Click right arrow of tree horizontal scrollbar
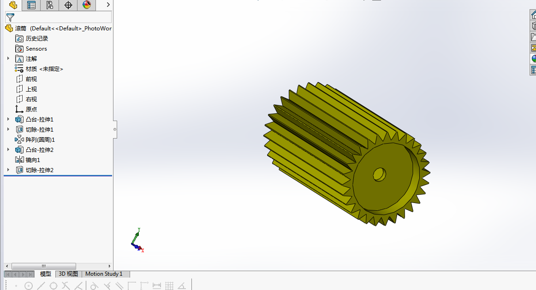Viewport: 536px width, 290px height. [x=109, y=266]
